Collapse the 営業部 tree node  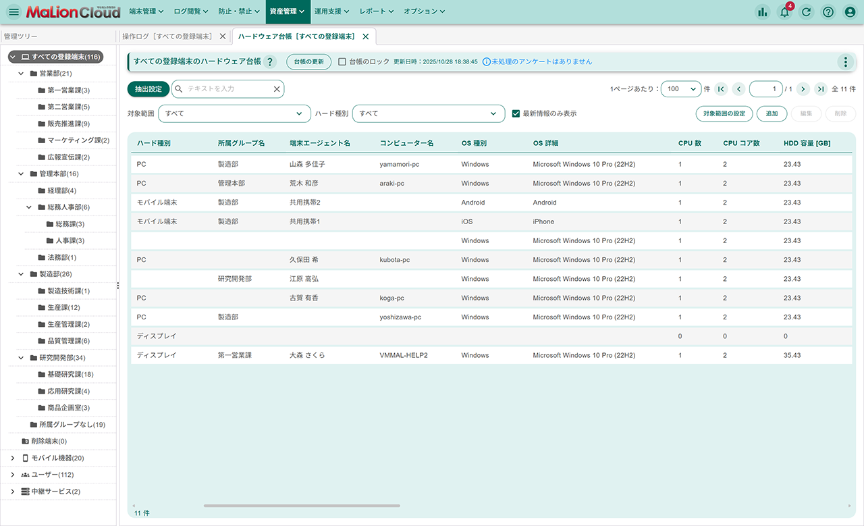[22, 74]
